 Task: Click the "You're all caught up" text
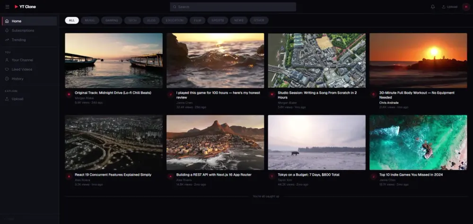[266, 196]
